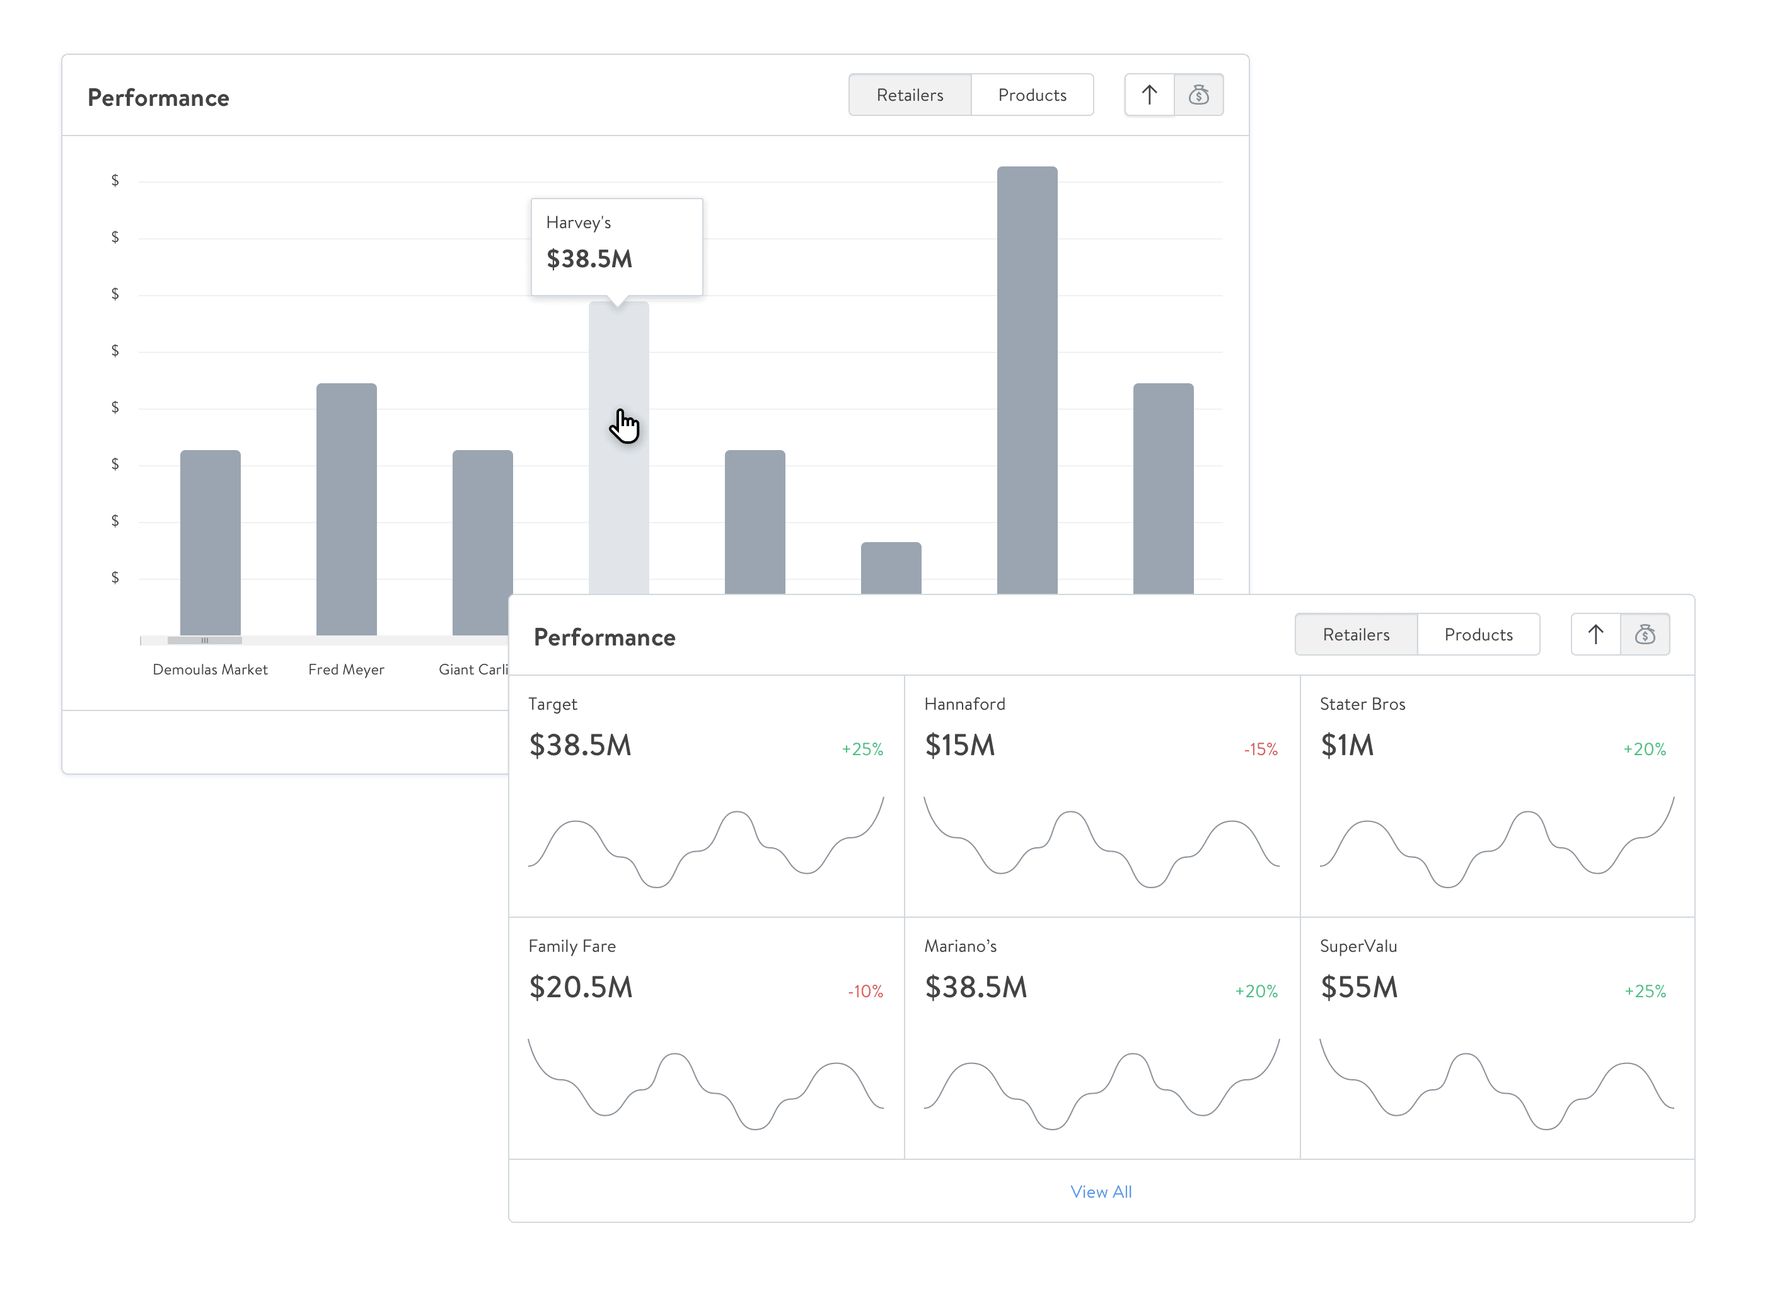Click the chart's horizontal scrollbar handle

pos(205,640)
